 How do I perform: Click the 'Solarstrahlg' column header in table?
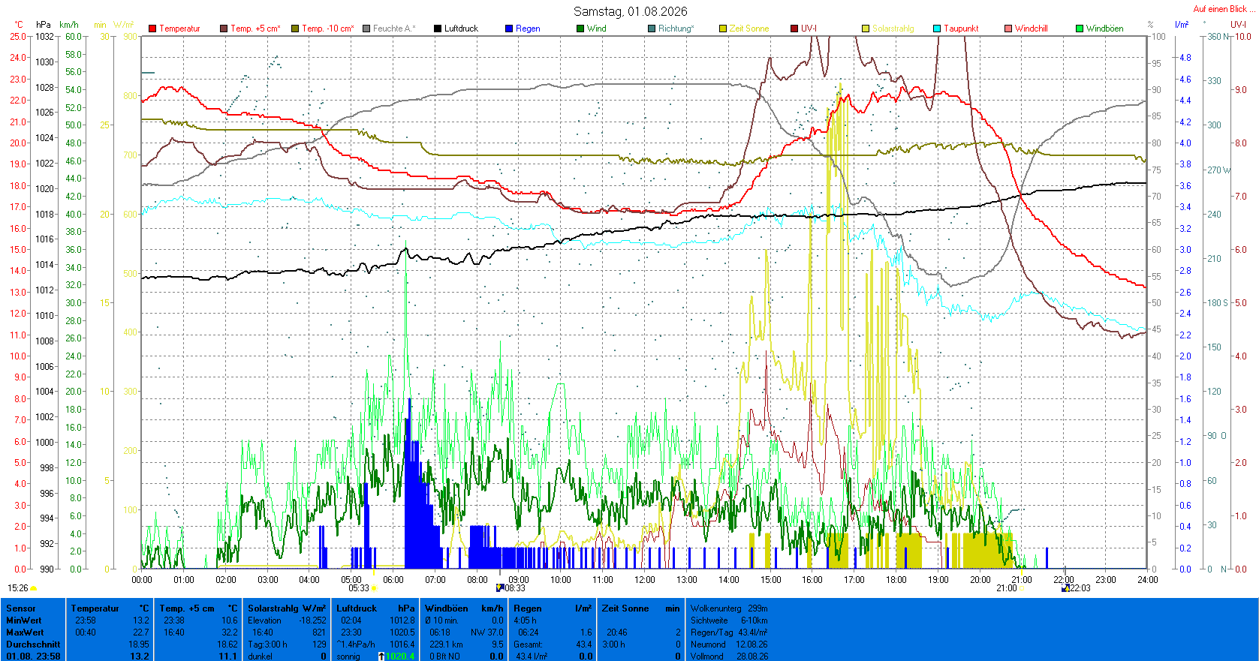click(273, 608)
